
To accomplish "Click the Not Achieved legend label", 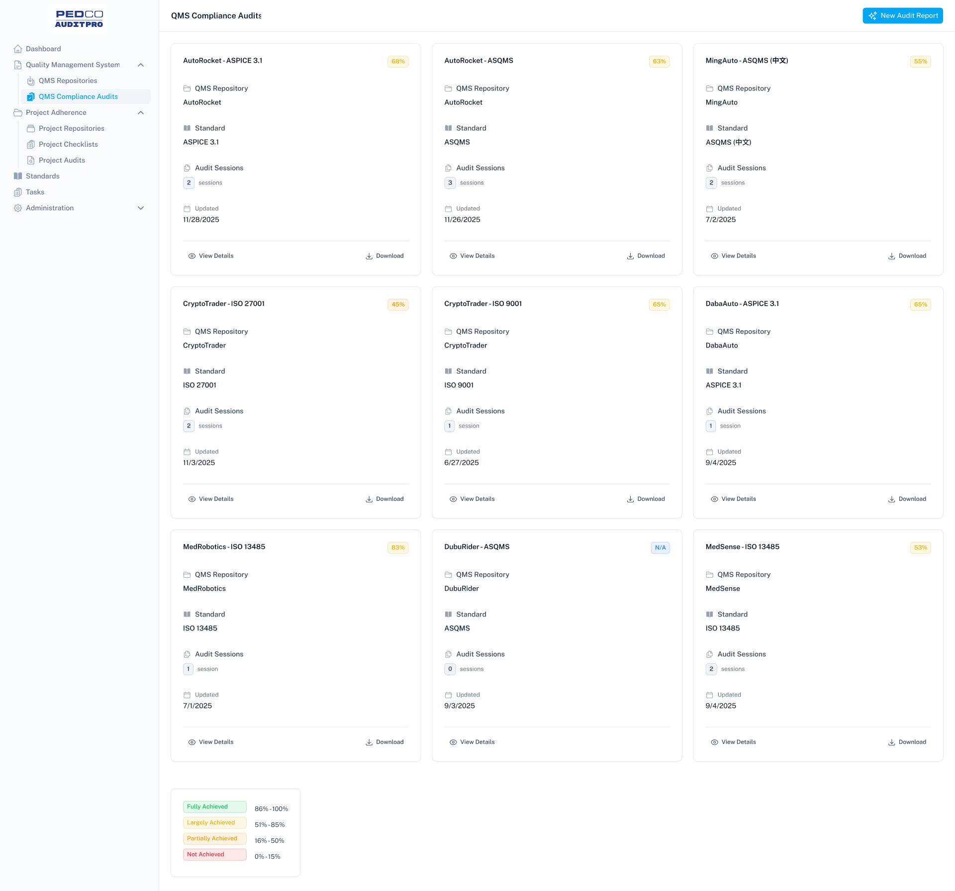I will 215,855.
